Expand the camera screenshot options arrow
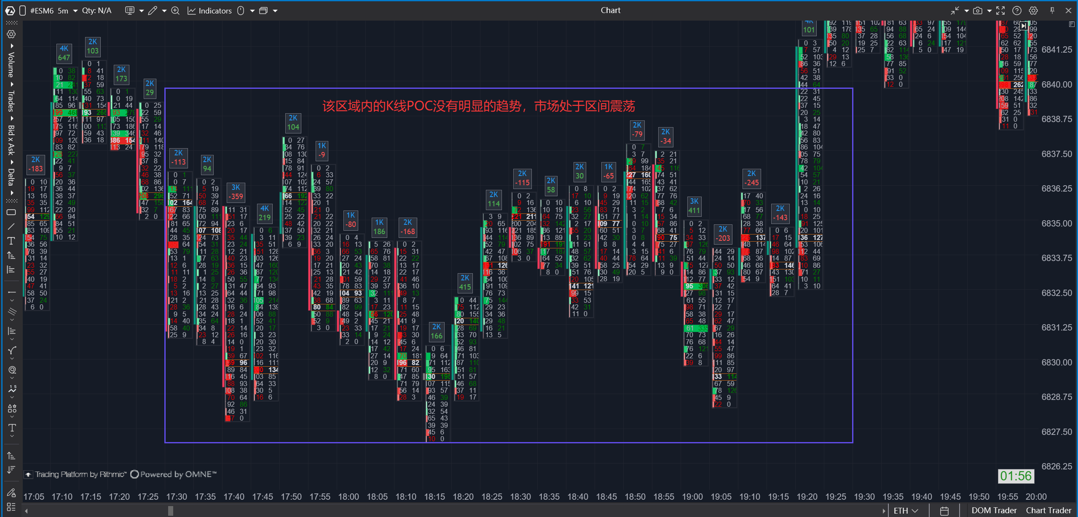 click(x=989, y=11)
